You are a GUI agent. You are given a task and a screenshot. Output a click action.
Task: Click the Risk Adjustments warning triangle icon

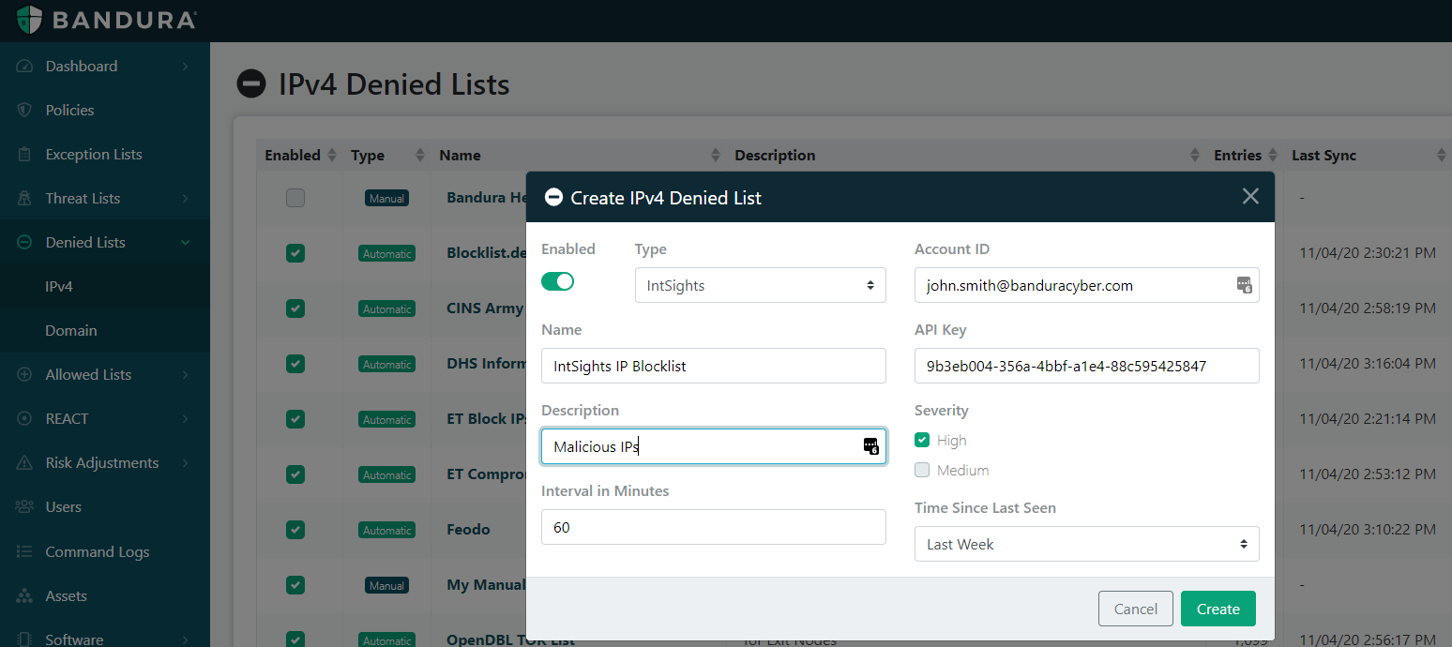click(25, 463)
